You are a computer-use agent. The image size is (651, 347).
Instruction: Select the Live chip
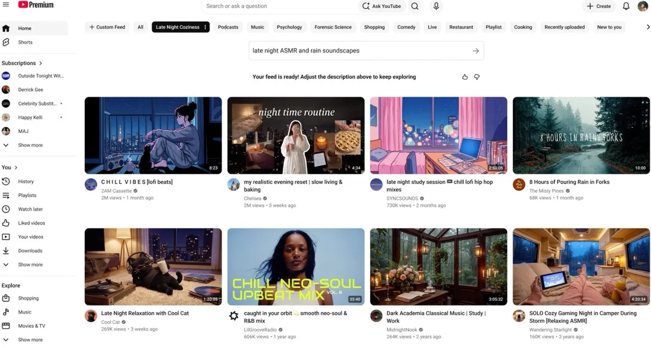point(432,27)
